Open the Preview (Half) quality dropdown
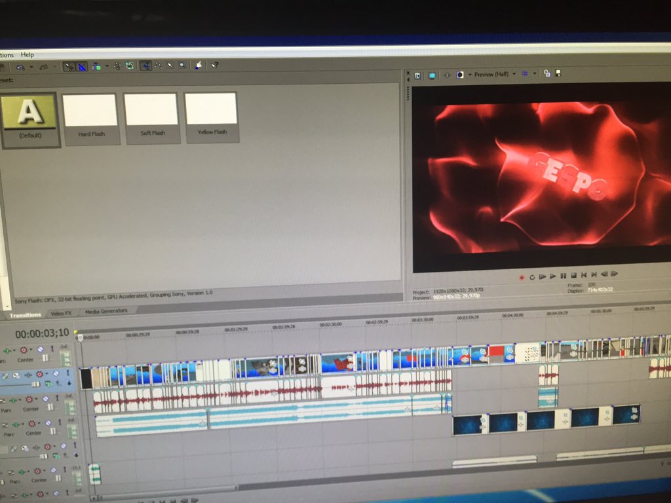This screenshot has width=671, height=503. 514,74
